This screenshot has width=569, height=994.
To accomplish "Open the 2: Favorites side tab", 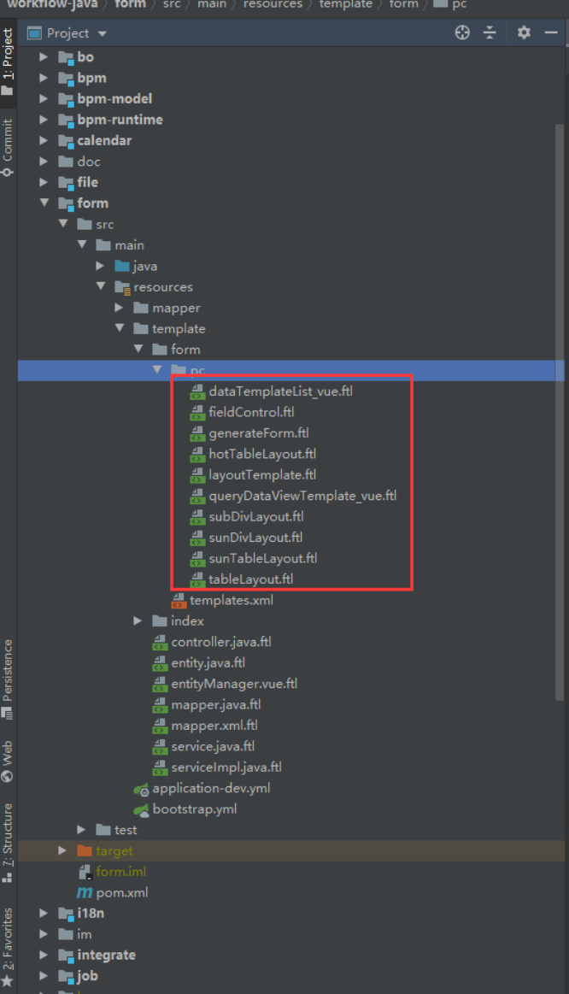I will (x=8, y=947).
